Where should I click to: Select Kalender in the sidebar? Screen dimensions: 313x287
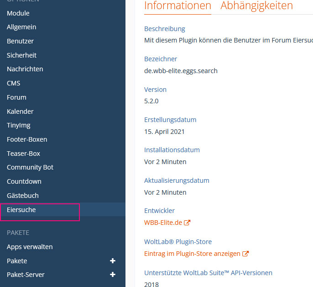pos(20,112)
